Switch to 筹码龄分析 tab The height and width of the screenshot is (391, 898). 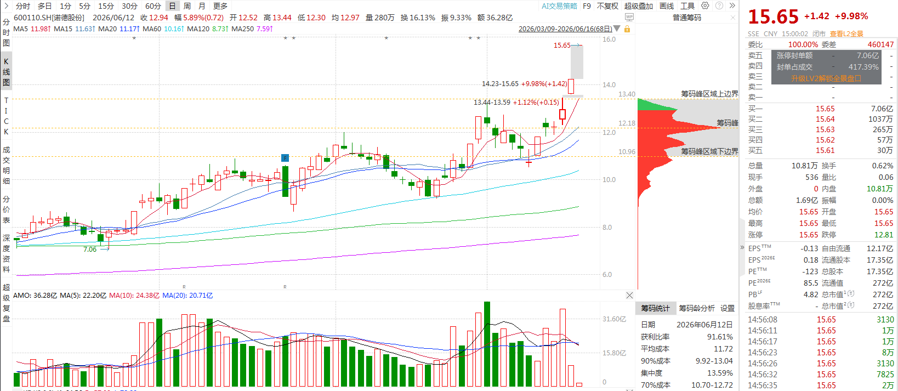click(696, 308)
